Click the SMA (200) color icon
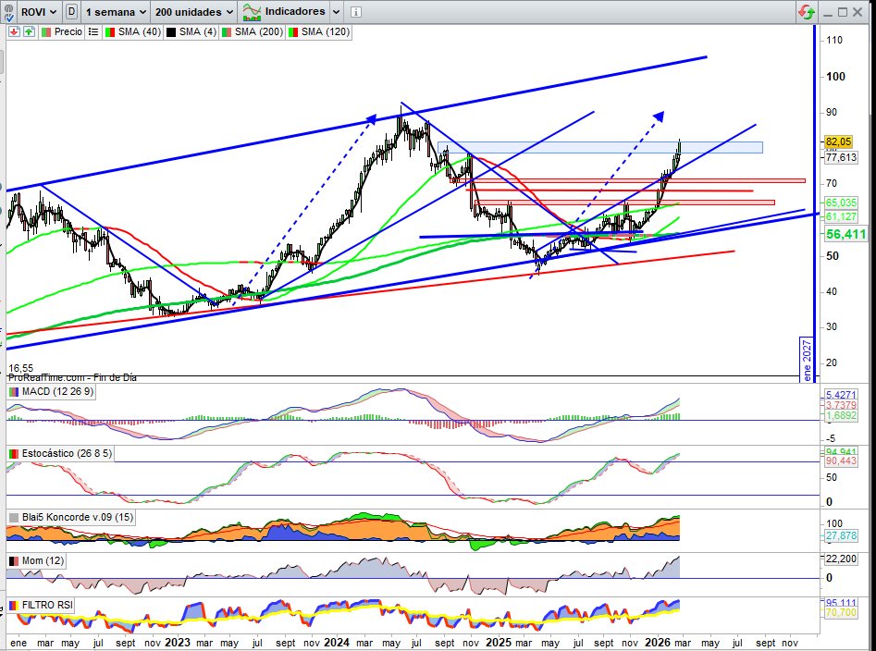This screenshot has height=651, width=876. pyautogui.click(x=227, y=32)
